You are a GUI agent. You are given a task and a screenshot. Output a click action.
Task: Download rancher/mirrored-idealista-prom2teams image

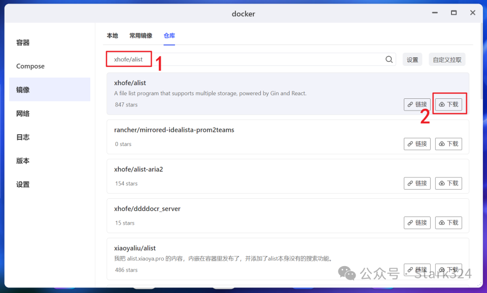[x=448, y=144]
